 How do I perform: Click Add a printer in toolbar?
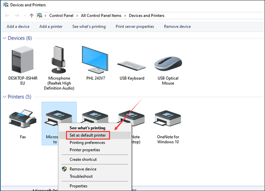[x=51, y=26]
